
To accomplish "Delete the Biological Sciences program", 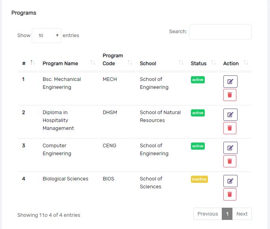I will click(230, 194).
